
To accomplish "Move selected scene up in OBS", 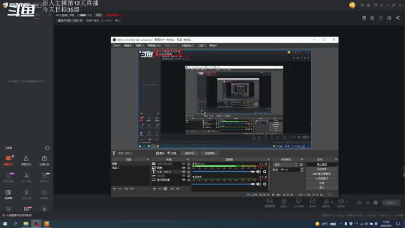I will pos(126,188).
